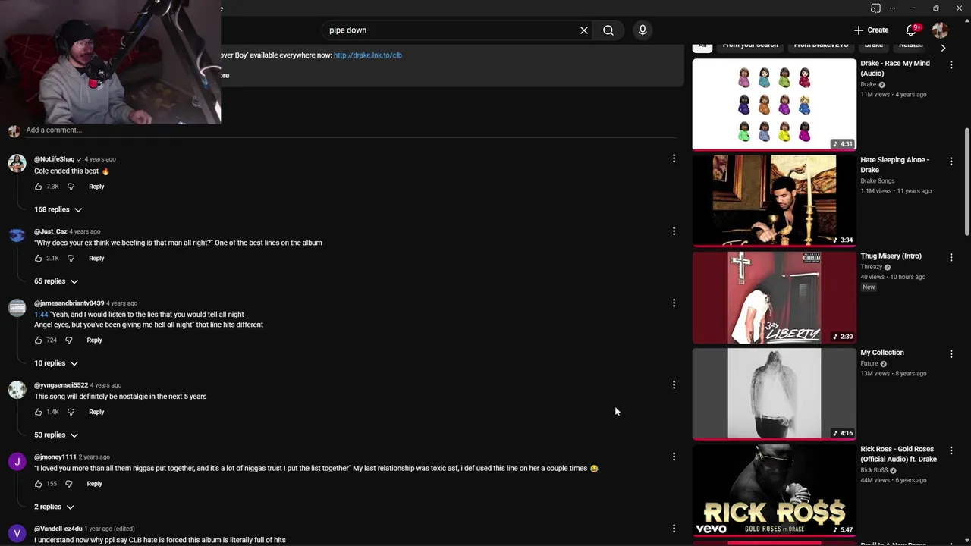The image size is (971, 546).
Task: Clear the 'pipe down' search text
Action: pyautogui.click(x=584, y=30)
